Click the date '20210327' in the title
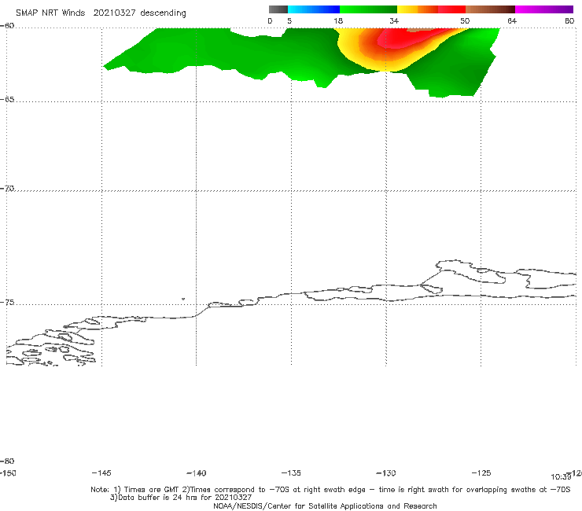 [114, 13]
